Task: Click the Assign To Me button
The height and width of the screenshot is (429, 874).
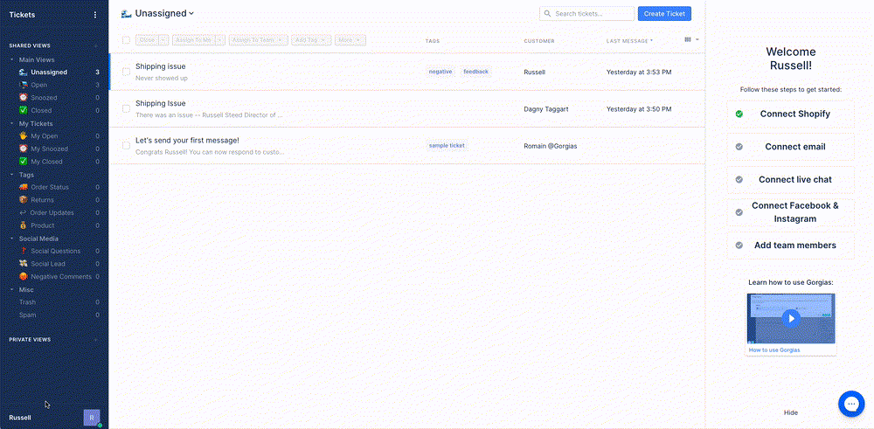Action: pos(193,40)
